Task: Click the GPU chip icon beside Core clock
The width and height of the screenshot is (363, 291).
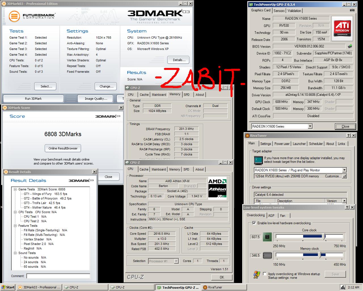Action: [x=267, y=237]
